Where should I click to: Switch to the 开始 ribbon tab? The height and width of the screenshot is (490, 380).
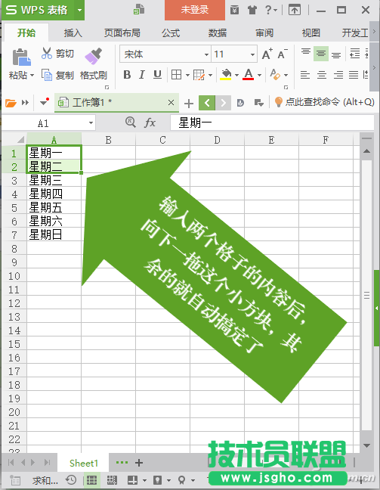pyautogui.click(x=26, y=33)
